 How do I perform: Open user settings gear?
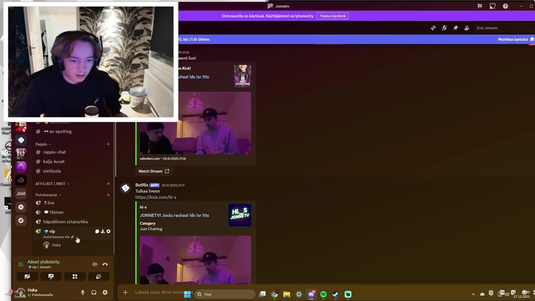tap(105, 293)
